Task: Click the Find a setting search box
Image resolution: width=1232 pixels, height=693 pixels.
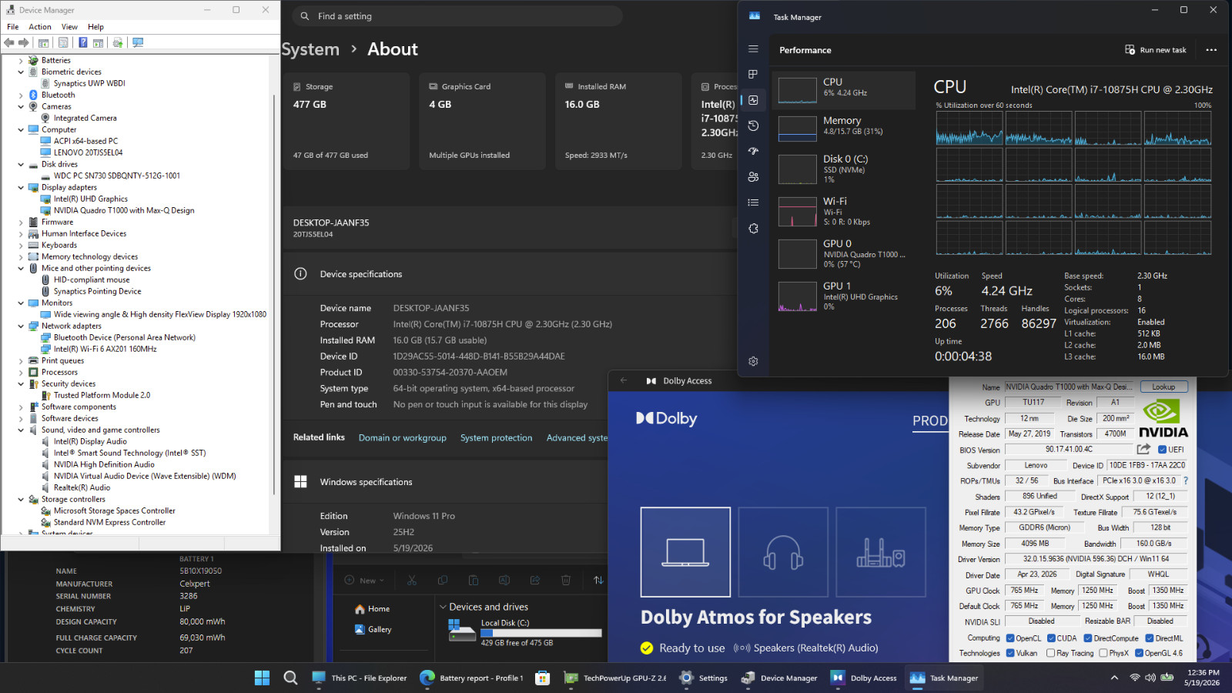Action: (x=458, y=16)
